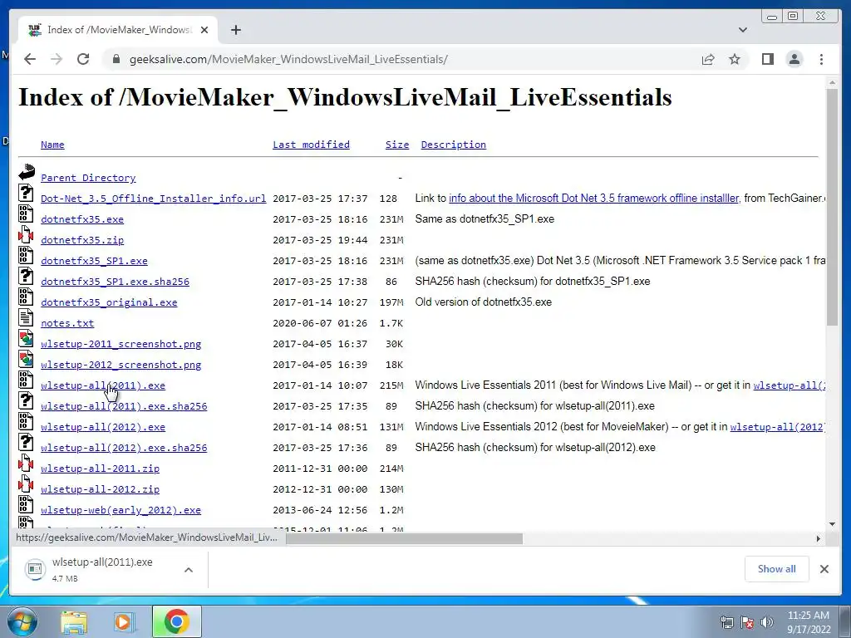
Task: Open a new browser tab
Action: click(235, 30)
